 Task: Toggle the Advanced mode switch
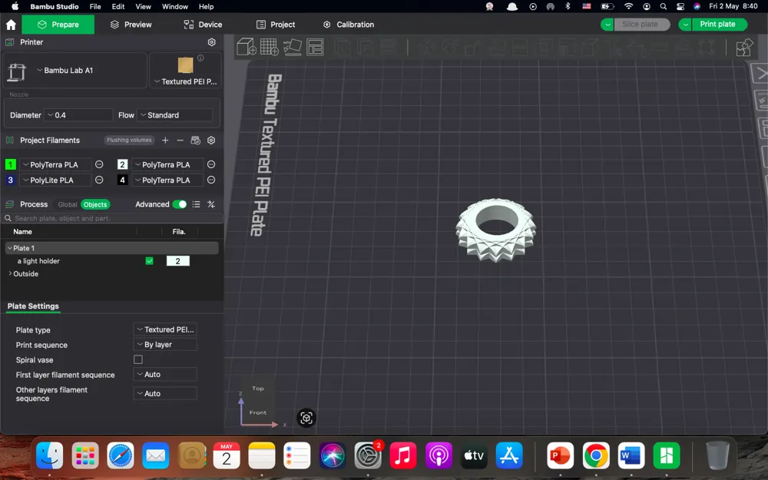coord(179,204)
